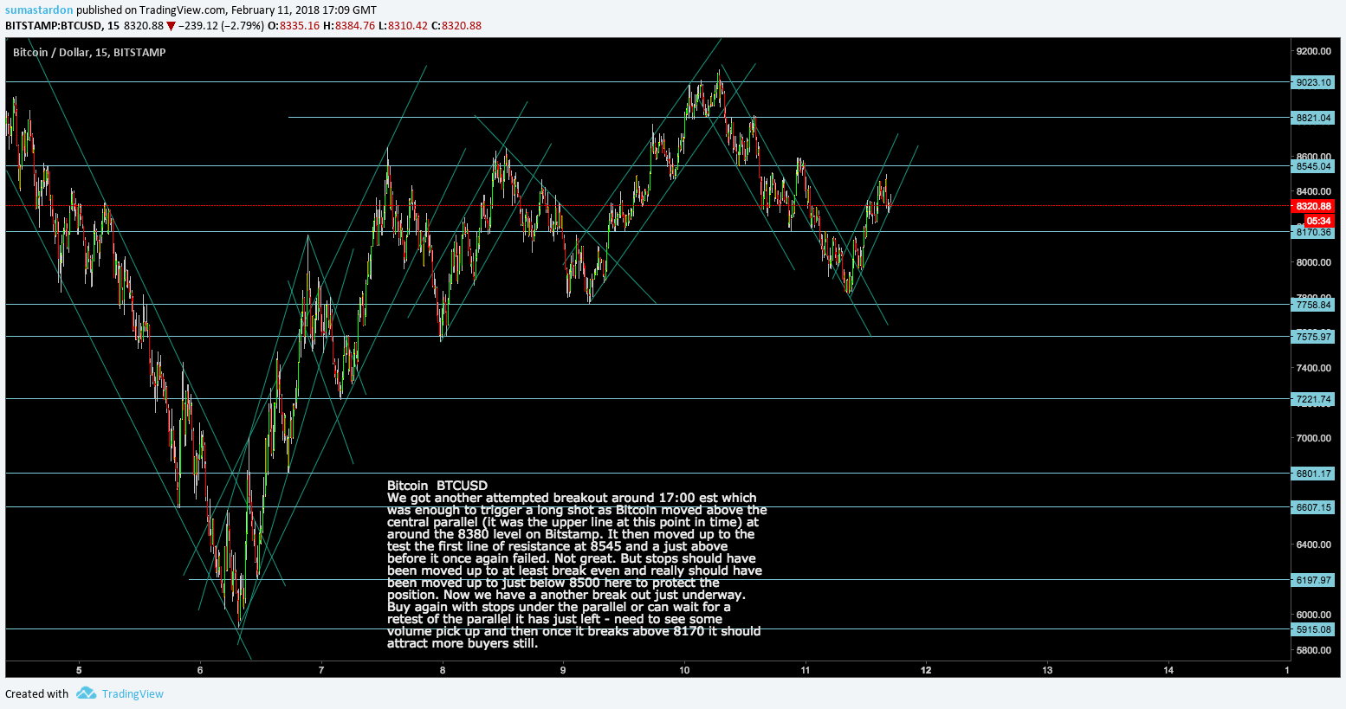The width and height of the screenshot is (1346, 709).
Task: Click date 6 on the time axis
Action: 200,670
